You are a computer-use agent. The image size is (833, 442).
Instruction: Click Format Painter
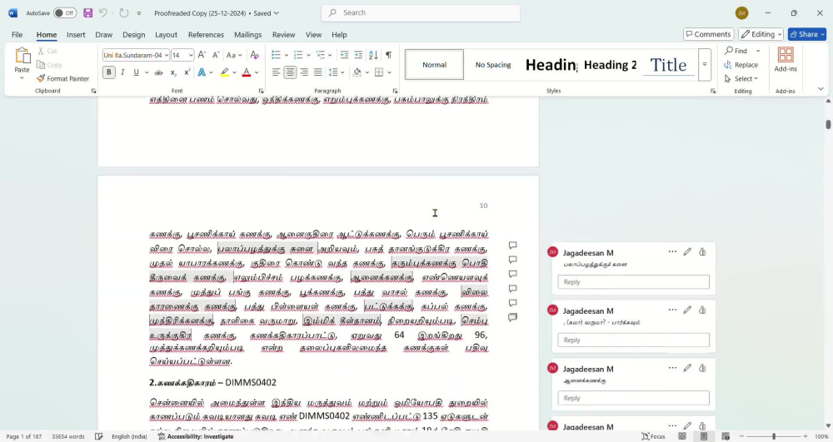62,78
